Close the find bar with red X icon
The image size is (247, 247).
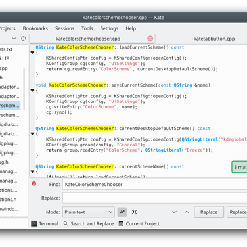34,183
